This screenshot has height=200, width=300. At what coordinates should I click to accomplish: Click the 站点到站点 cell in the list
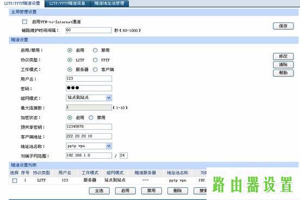[115, 180]
